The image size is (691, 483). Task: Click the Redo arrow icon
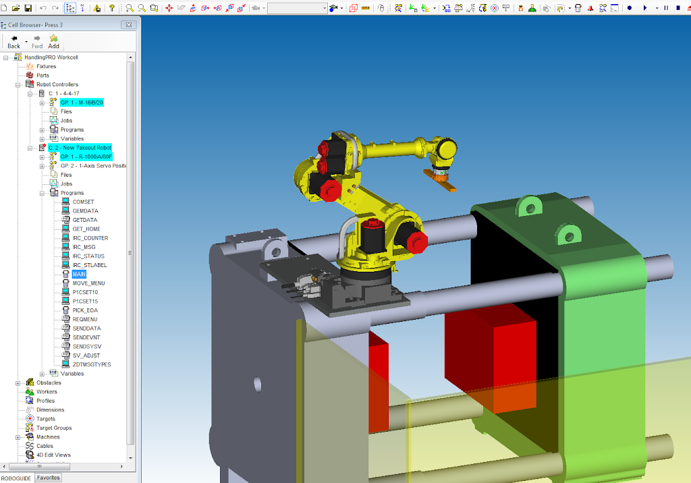tap(55, 8)
